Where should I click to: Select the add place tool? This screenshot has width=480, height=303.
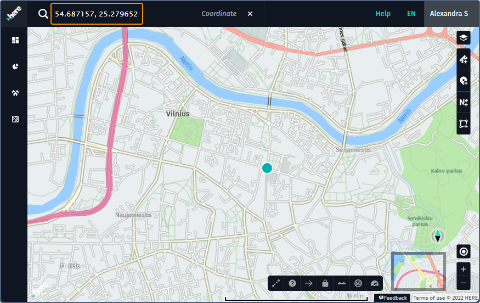coord(464,81)
